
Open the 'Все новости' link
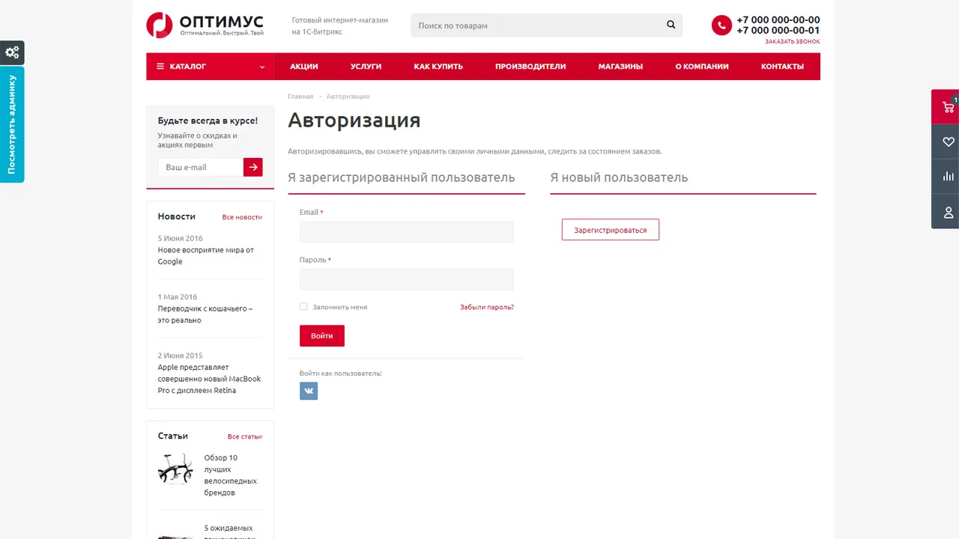point(242,217)
